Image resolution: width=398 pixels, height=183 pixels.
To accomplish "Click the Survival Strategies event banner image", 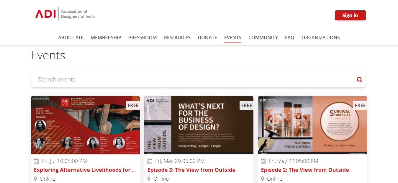I will pos(312,125).
